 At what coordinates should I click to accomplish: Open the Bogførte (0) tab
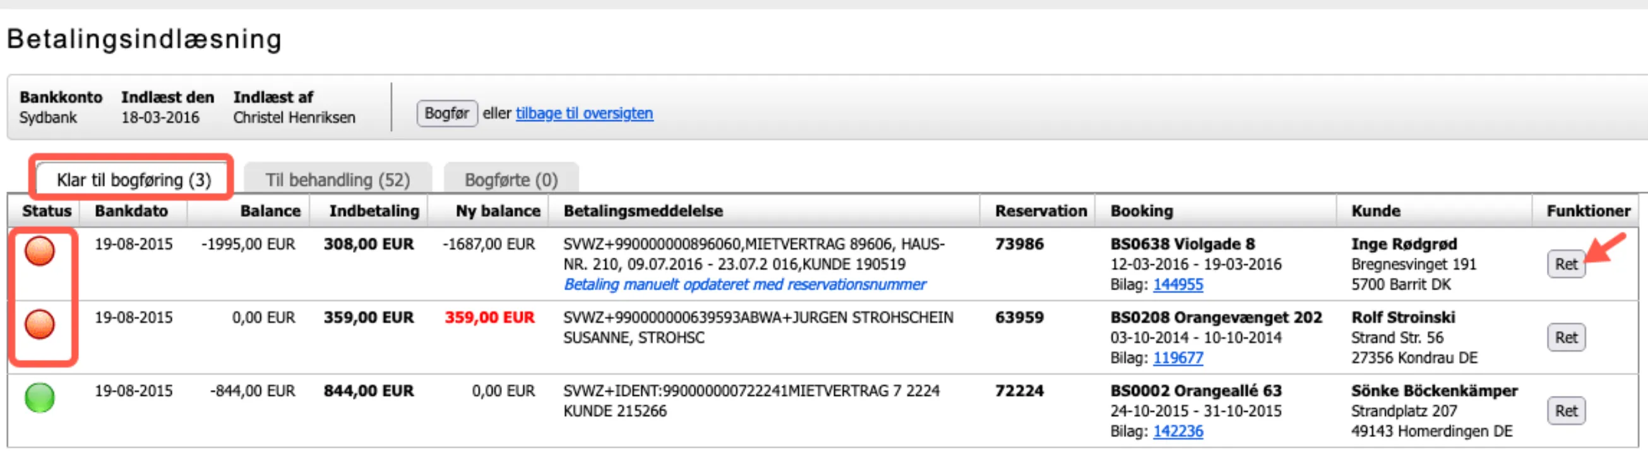tap(511, 180)
